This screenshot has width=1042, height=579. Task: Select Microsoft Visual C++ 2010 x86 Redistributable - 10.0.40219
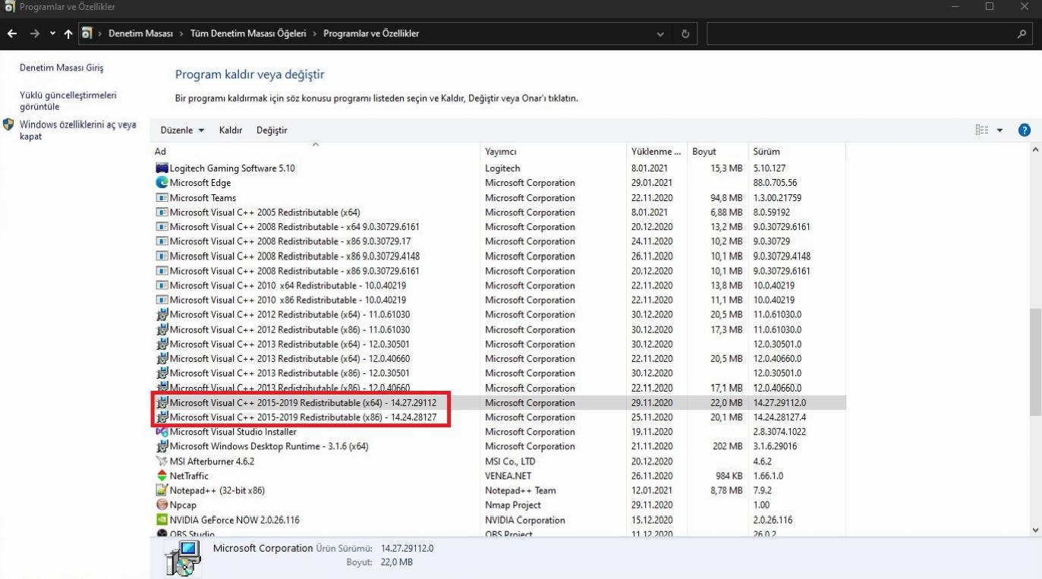coord(499,301)
